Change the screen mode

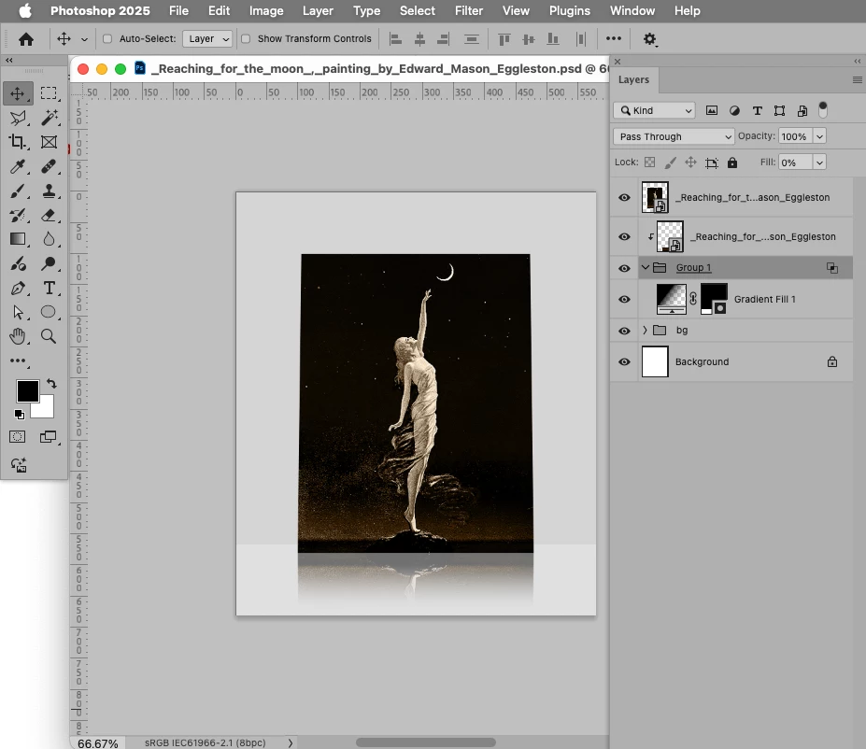pos(49,436)
